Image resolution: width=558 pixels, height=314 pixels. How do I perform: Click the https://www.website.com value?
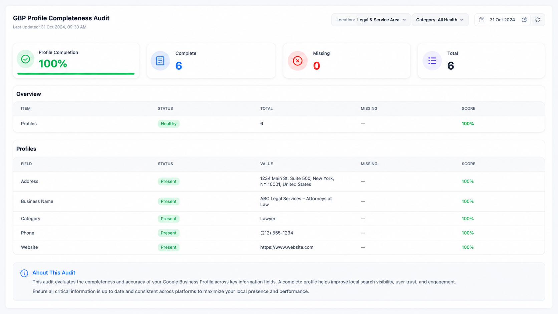click(287, 247)
